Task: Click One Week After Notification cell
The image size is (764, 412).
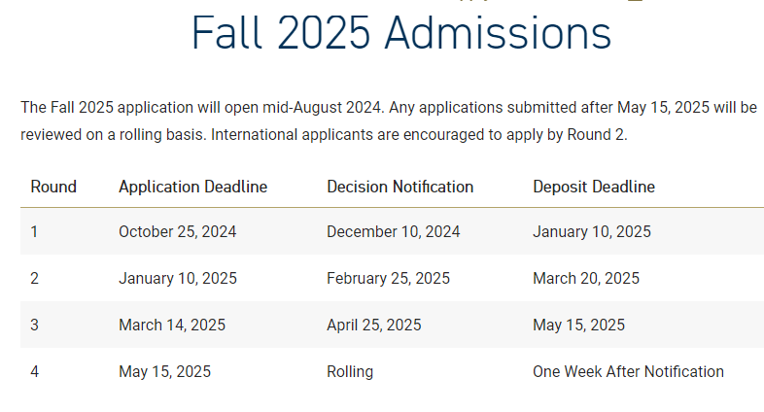Action: tap(628, 371)
